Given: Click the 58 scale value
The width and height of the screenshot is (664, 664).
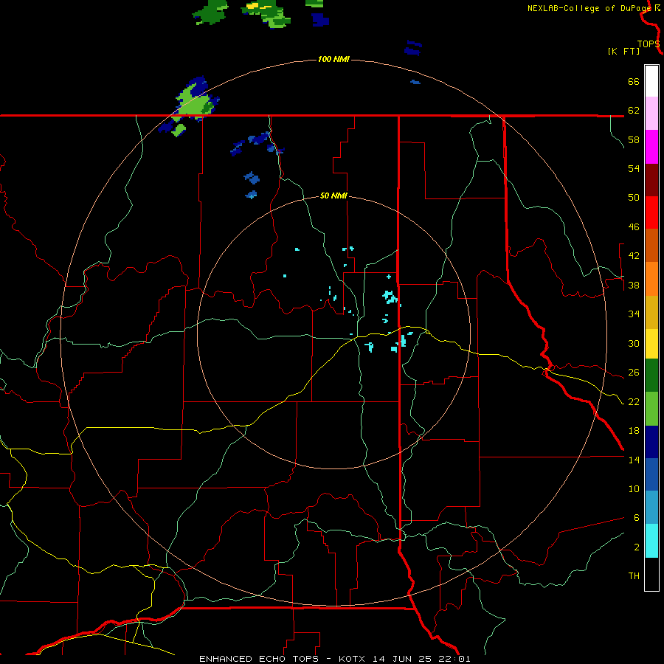Looking at the screenshot, I should coord(634,139).
